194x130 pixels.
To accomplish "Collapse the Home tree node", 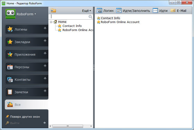I will [51, 22].
